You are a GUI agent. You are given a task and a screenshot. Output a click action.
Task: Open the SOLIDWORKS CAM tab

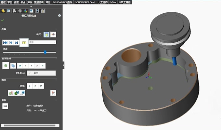click(x=85, y=2)
